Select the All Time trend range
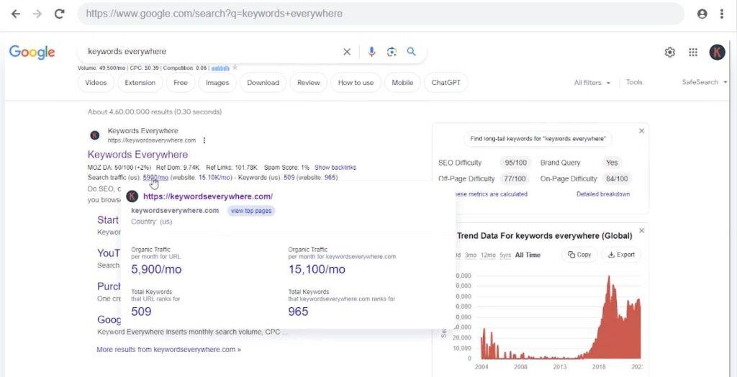The height and width of the screenshot is (377, 737). (528, 255)
